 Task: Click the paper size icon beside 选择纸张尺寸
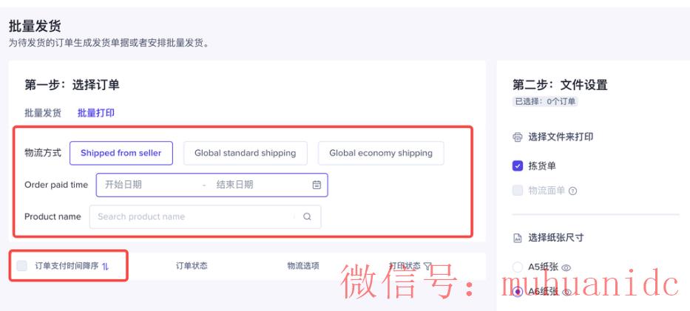coord(518,238)
